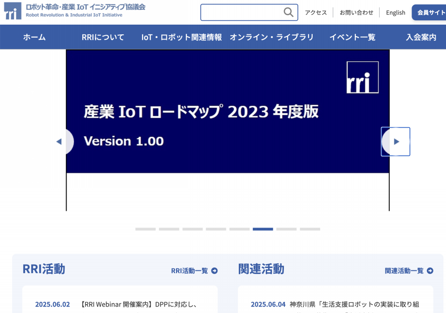Select the active sixth slide indicator

click(x=263, y=229)
